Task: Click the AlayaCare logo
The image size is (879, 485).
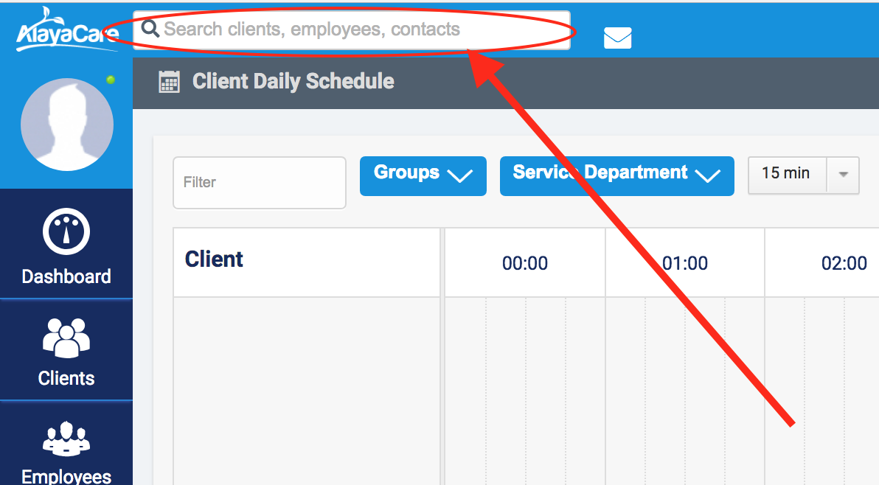Action: click(66, 31)
